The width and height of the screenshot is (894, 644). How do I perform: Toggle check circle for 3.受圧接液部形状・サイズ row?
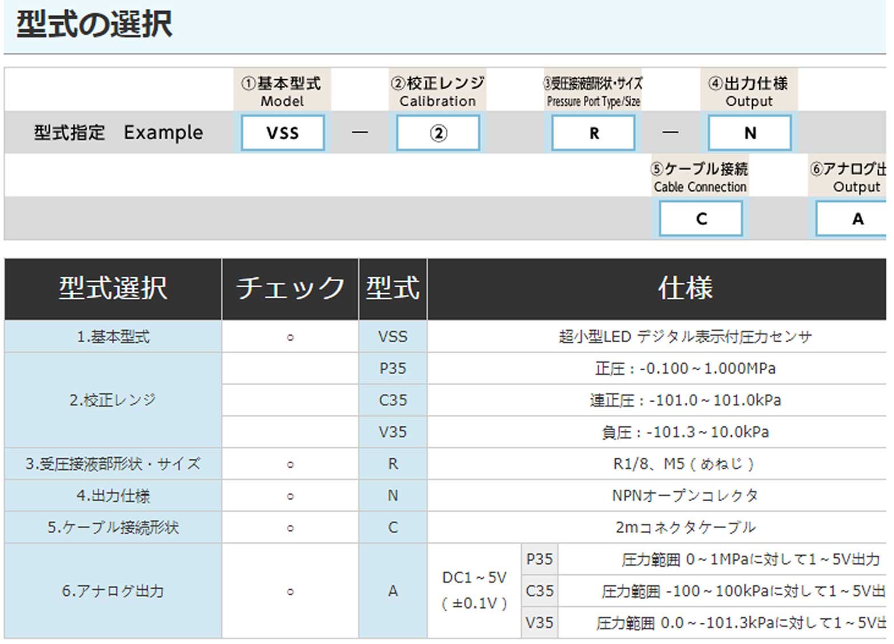tap(290, 465)
